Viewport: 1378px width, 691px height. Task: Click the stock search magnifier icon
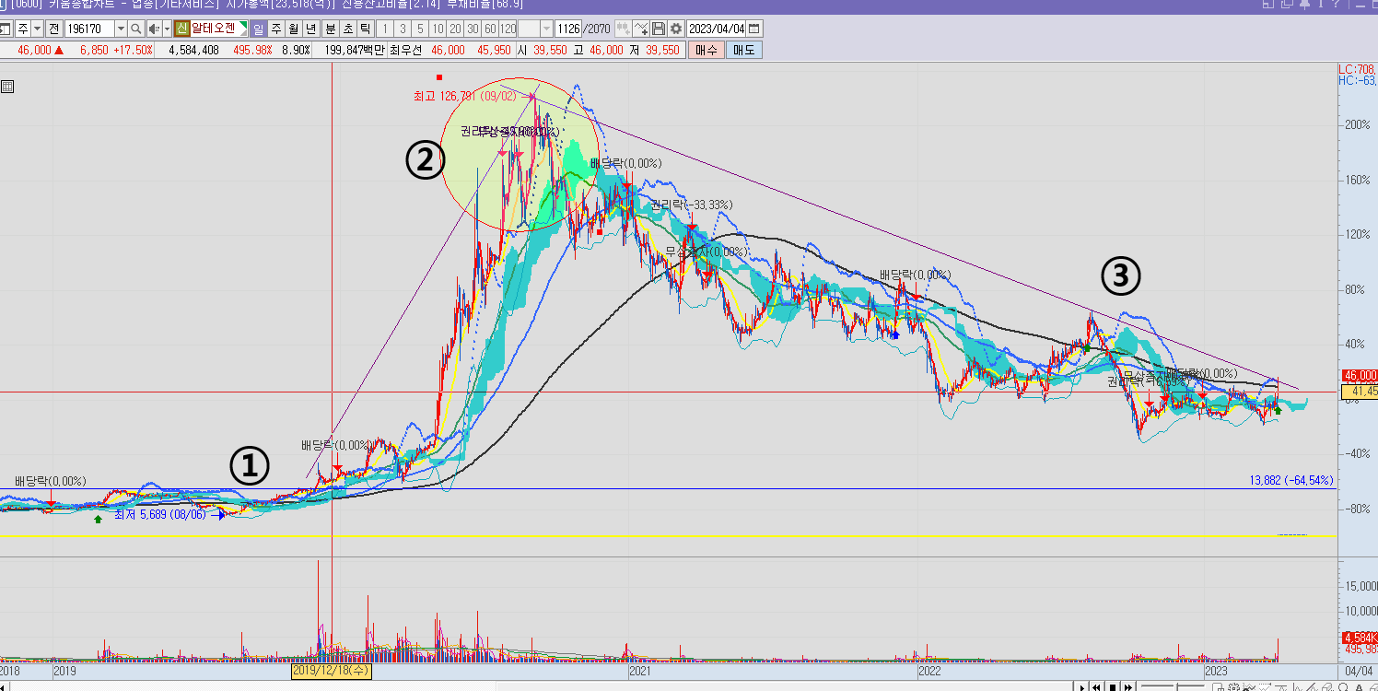pyautogui.click(x=136, y=29)
